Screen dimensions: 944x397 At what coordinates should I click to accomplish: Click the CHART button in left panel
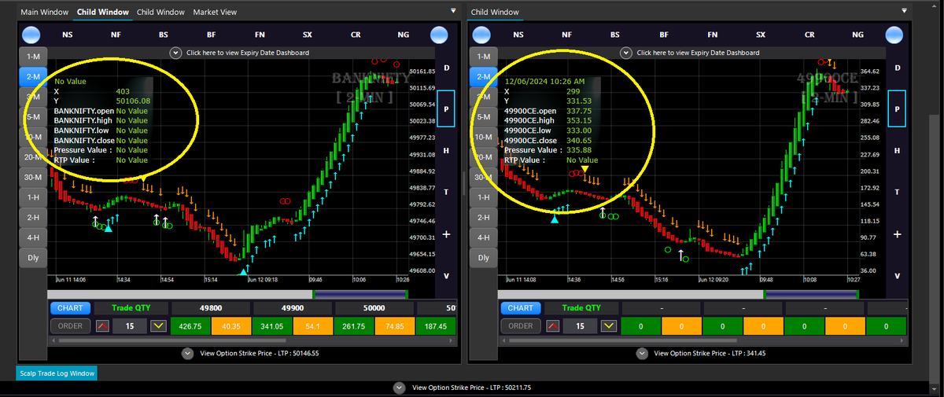(70, 308)
